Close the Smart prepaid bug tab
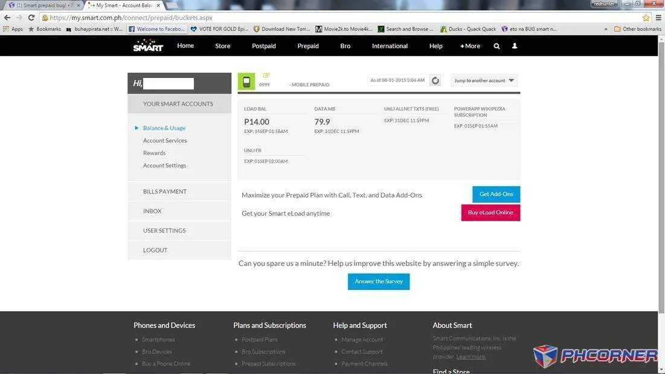This screenshot has height=374, width=665. click(78, 5)
